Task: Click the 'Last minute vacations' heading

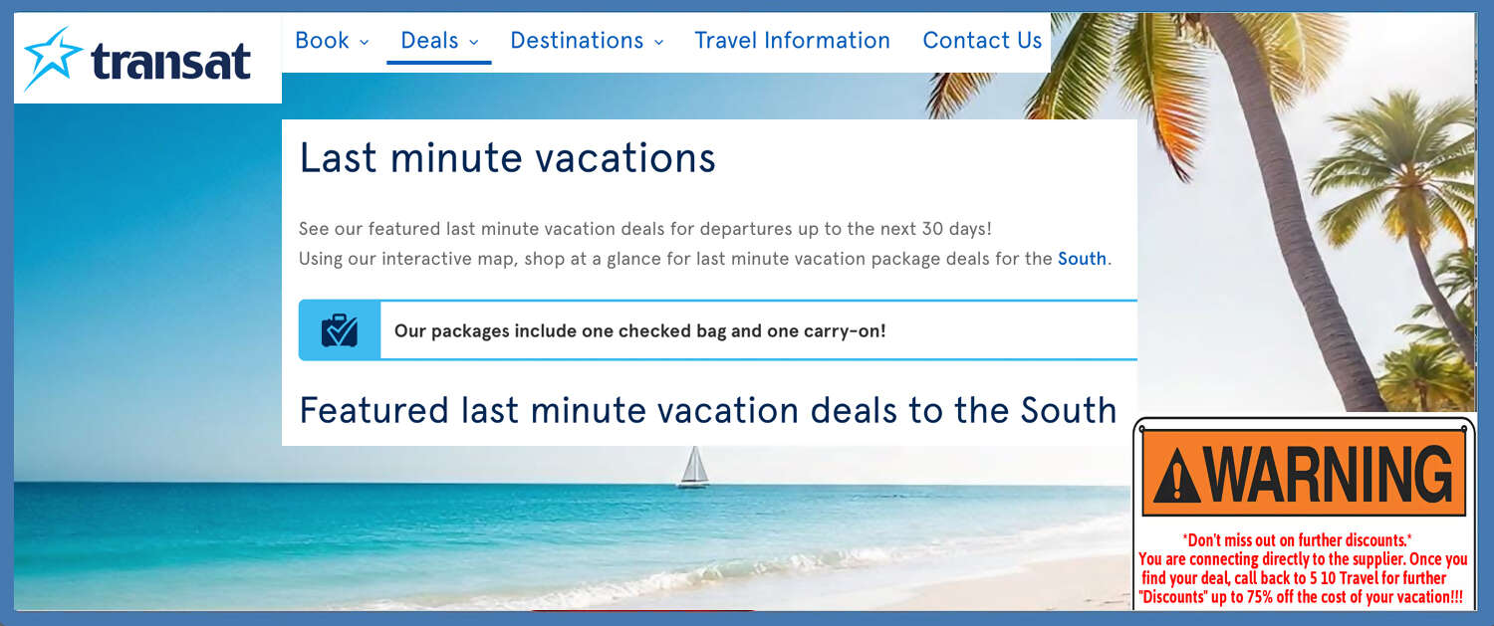Action: click(x=507, y=157)
